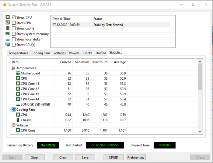Click the Save button

click(85, 158)
